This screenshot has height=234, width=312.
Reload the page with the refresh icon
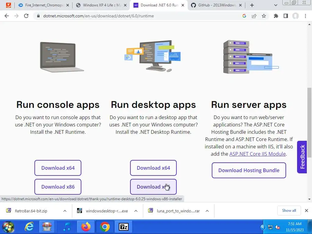tap(26, 16)
